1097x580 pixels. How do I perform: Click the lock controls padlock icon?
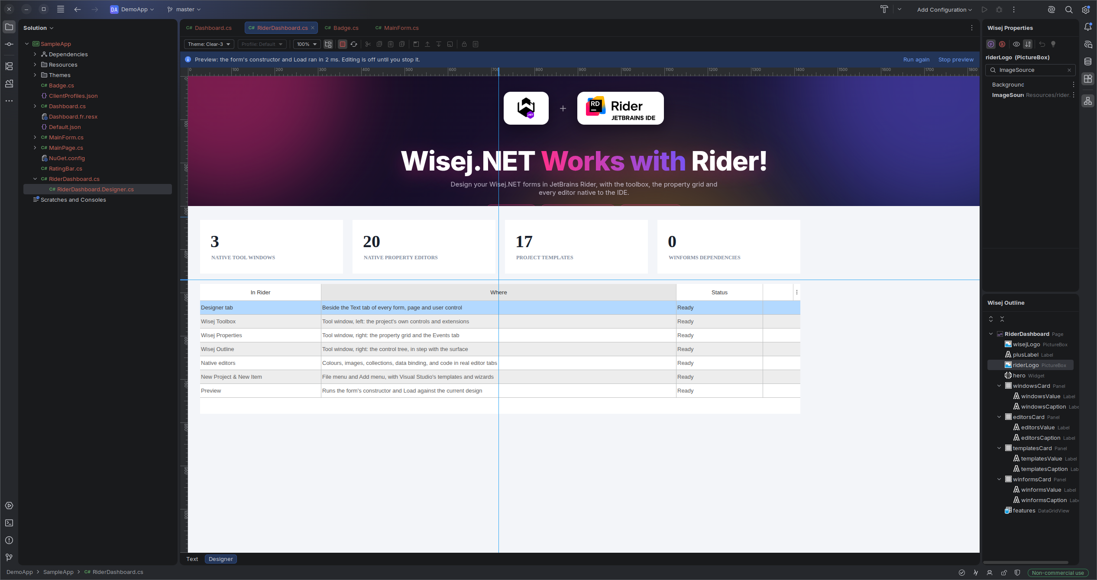464,44
